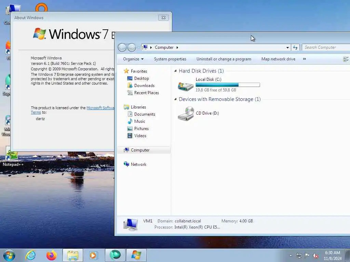Collapse the Hard Disk Drives group
Image resolution: width=350 pixels, height=262 pixels.
(175, 71)
